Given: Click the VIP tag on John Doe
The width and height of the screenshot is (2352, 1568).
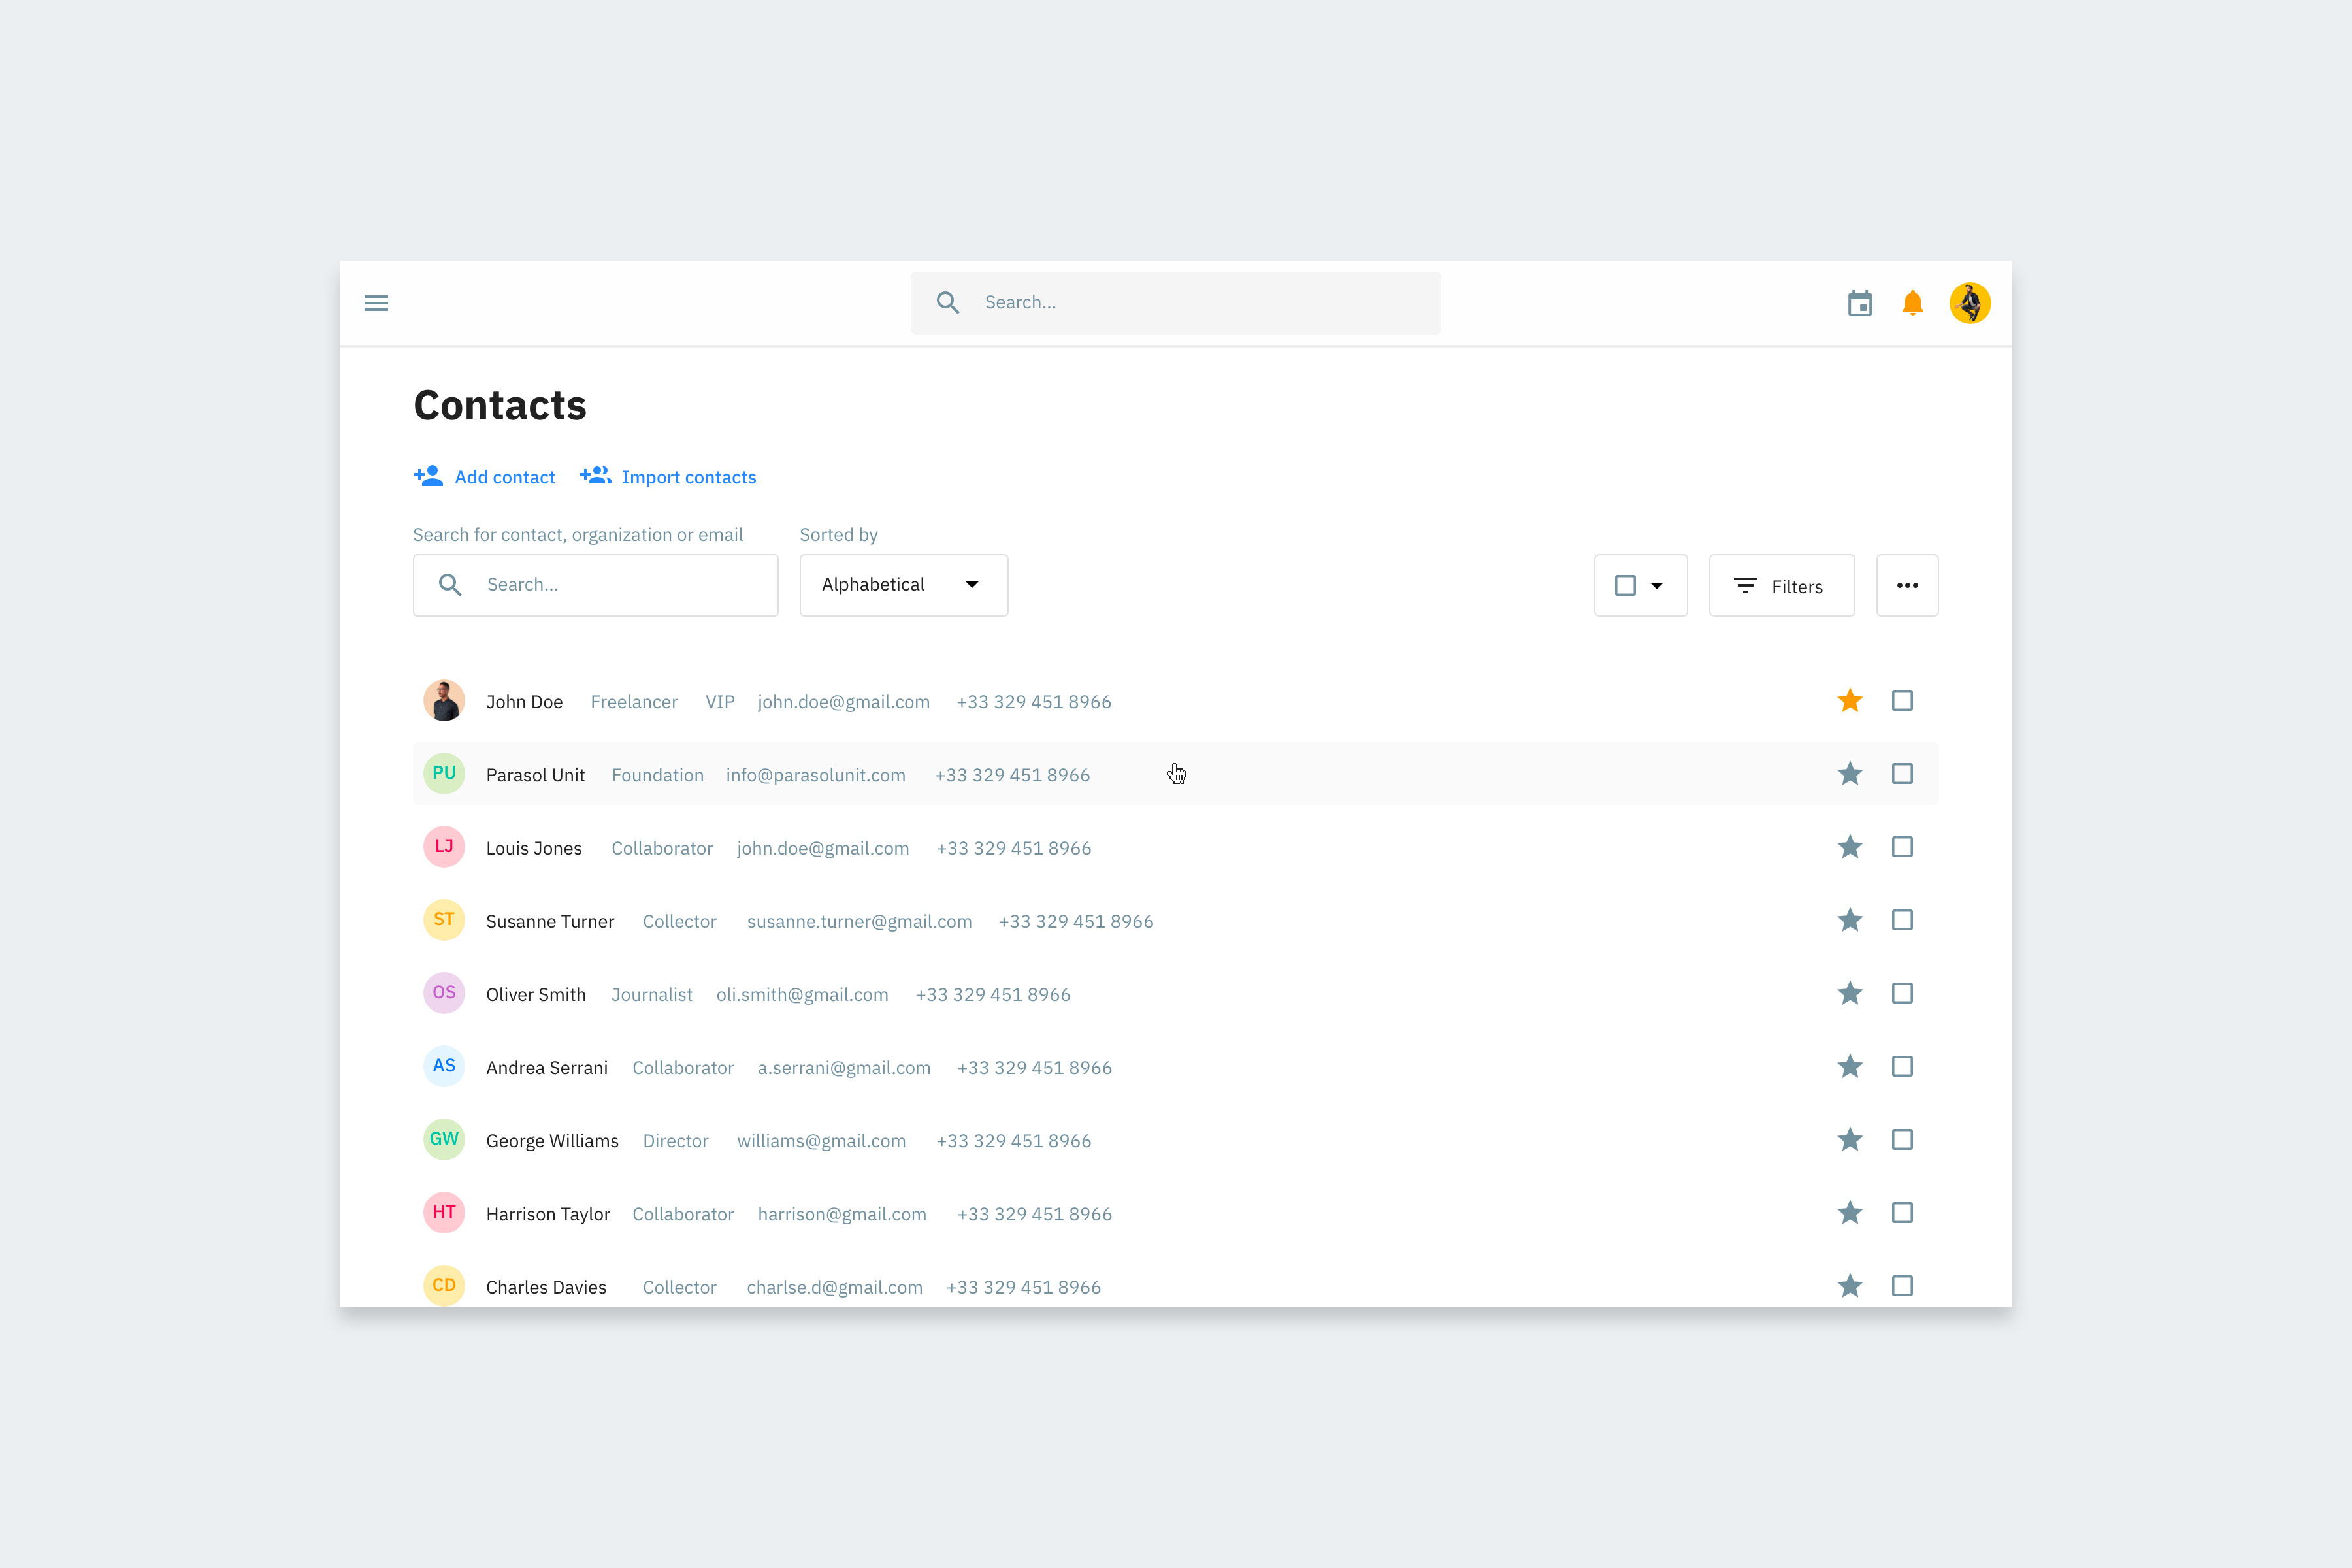Looking at the screenshot, I should 720,702.
